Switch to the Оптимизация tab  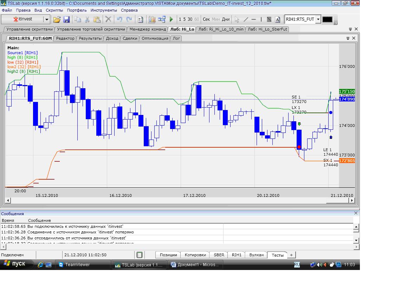click(155, 38)
